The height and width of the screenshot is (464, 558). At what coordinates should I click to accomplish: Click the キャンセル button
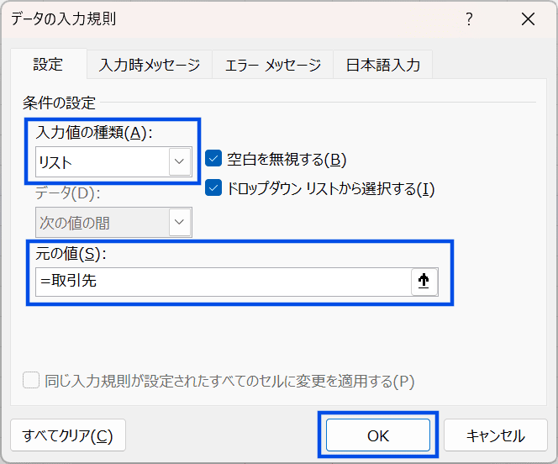[496, 435]
